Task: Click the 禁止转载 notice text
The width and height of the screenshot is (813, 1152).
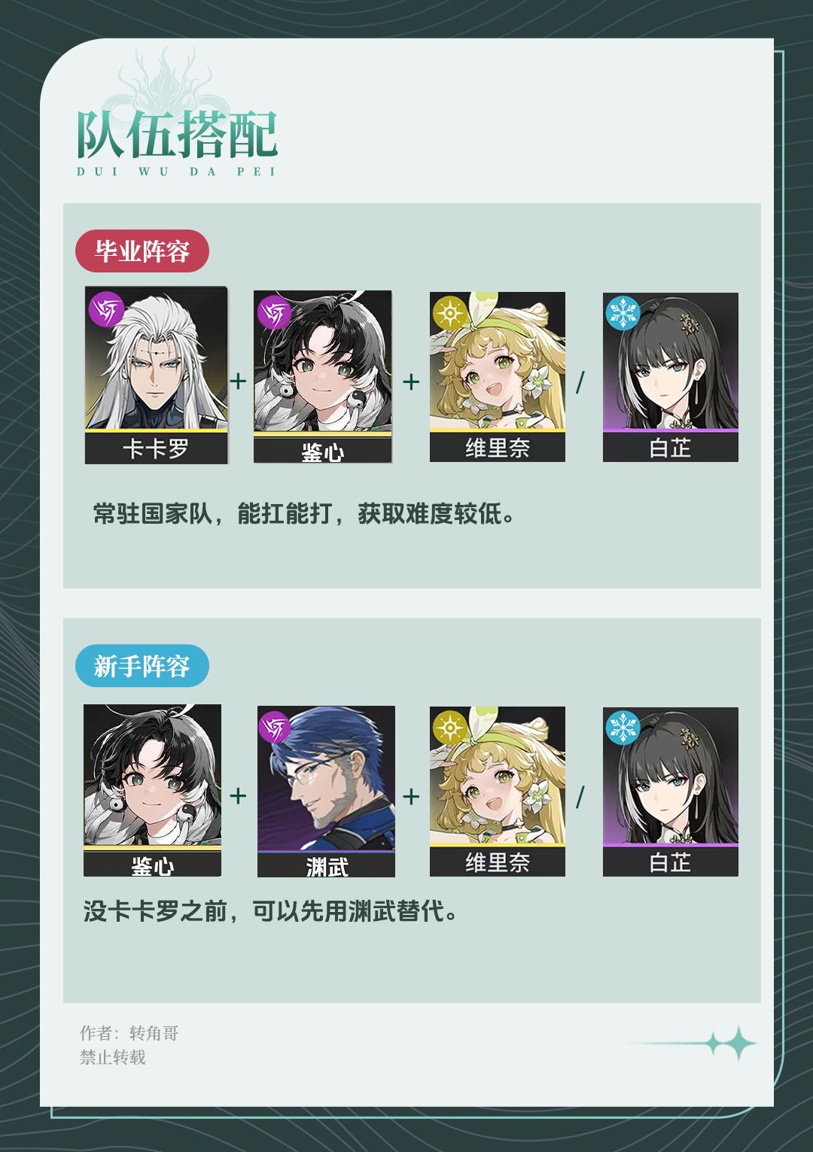Action: [x=113, y=1057]
